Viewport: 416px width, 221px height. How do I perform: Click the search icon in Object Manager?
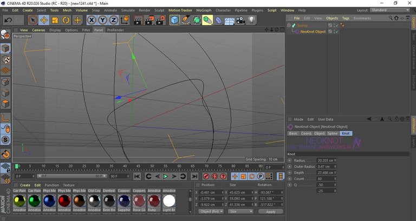click(391, 18)
